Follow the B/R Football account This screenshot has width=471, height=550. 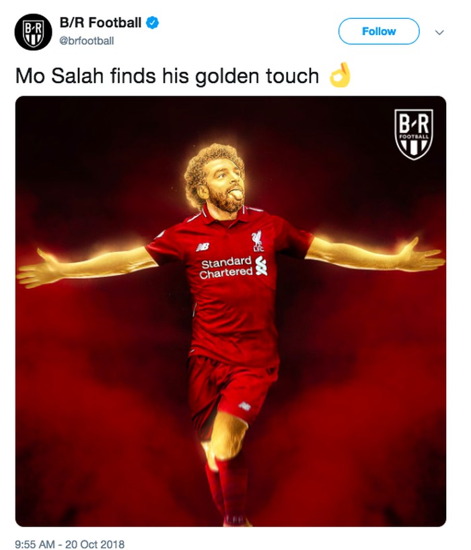(x=379, y=31)
